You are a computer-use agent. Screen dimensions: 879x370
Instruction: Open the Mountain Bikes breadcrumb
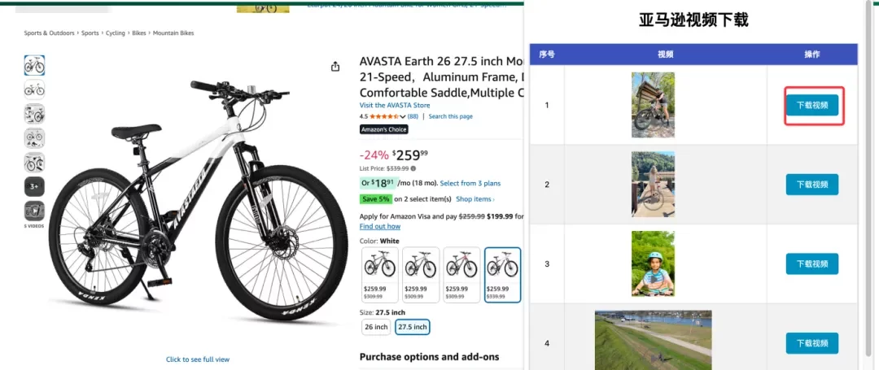click(x=173, y=33)
